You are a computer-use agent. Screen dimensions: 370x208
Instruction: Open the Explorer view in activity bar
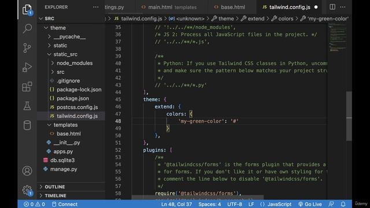(27, 10)
